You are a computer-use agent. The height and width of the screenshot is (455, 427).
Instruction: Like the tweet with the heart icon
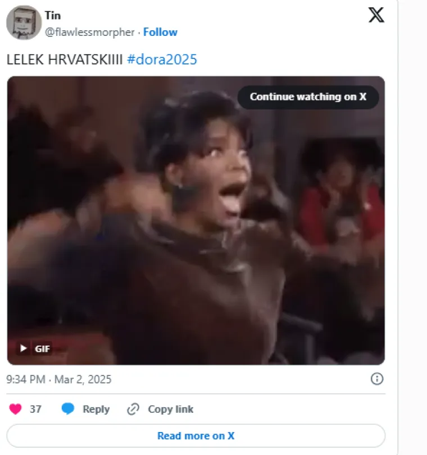click(x=15, y=409)
